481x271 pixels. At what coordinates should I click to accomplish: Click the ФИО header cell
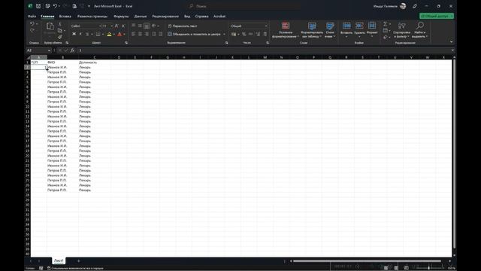62,62
